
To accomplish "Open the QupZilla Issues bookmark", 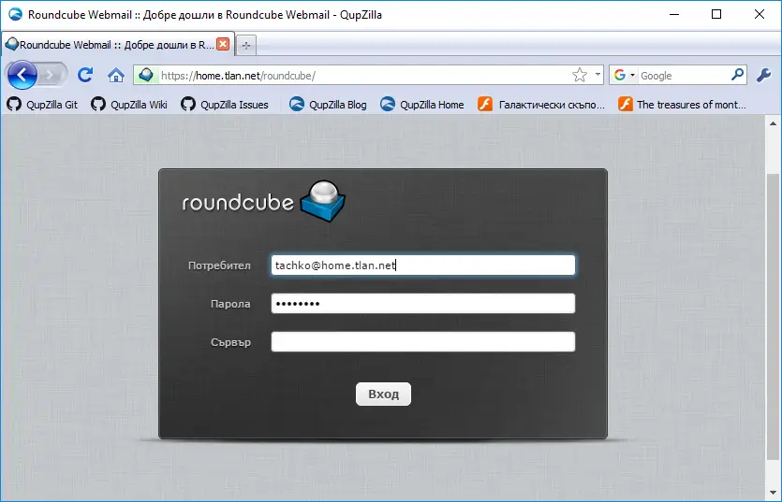I will [225, 105].
